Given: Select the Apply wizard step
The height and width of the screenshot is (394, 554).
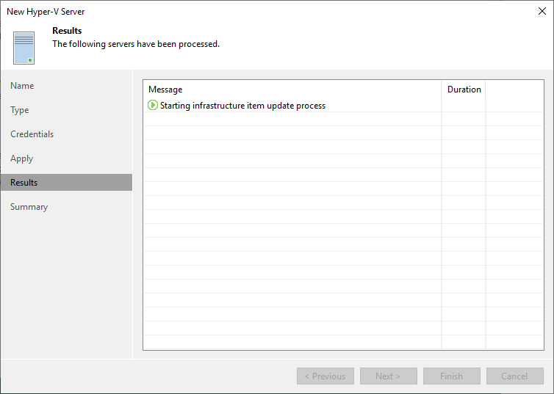Looking at the screenshot, I should click(21, 158).
